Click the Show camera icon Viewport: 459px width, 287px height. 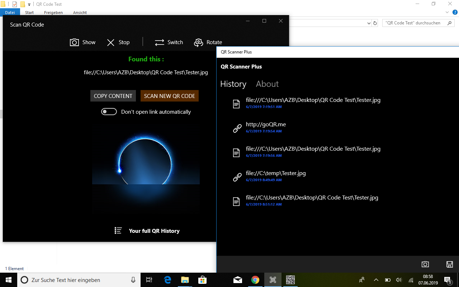(x=74, y=42)
